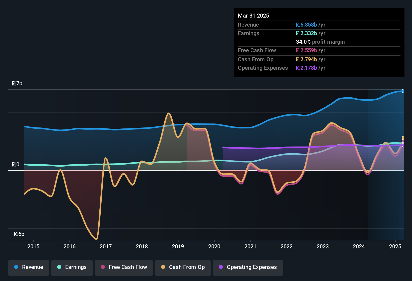Click the pink Free Cash Flow legend dot
The image size is (412, 281).
click(103, 267)
